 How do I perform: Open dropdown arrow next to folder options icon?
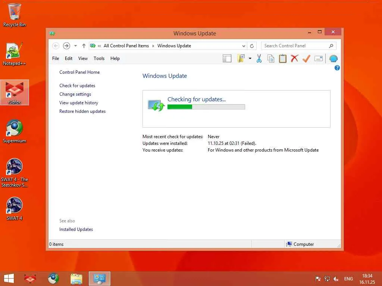(250, 58)
